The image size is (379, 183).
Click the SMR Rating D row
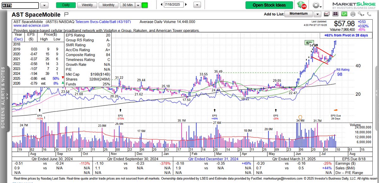(x=88, y=45)
